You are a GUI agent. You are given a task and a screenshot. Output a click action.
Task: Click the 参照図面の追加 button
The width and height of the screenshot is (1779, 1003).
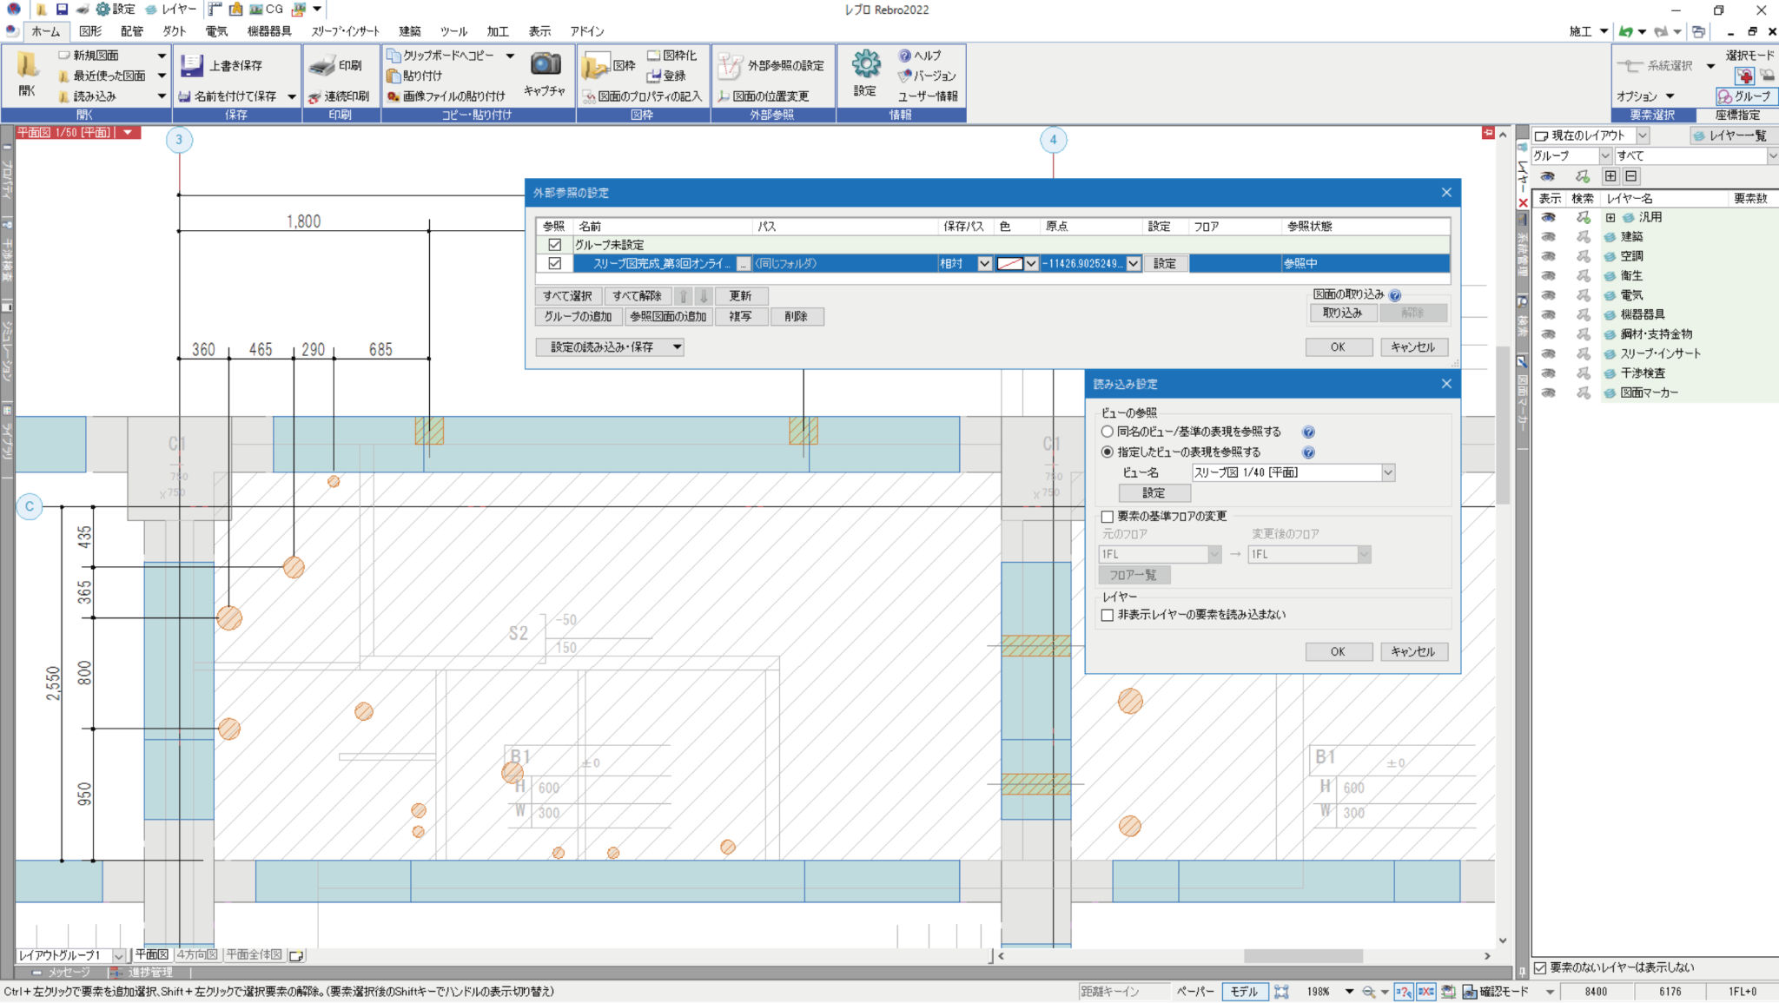pyautogui.click(x=667, y=317)
